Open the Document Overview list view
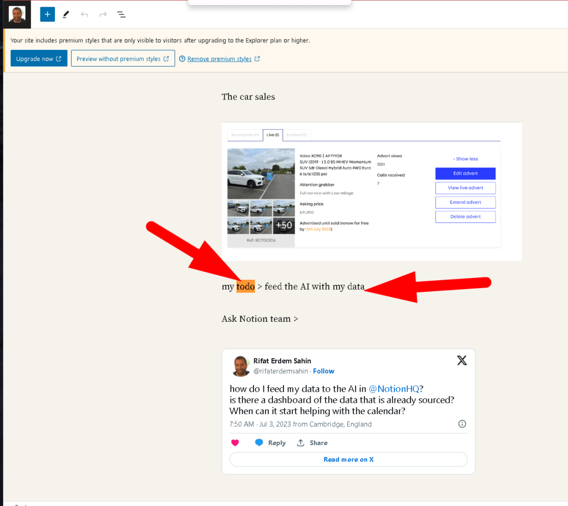 click(x=121, y=14)
